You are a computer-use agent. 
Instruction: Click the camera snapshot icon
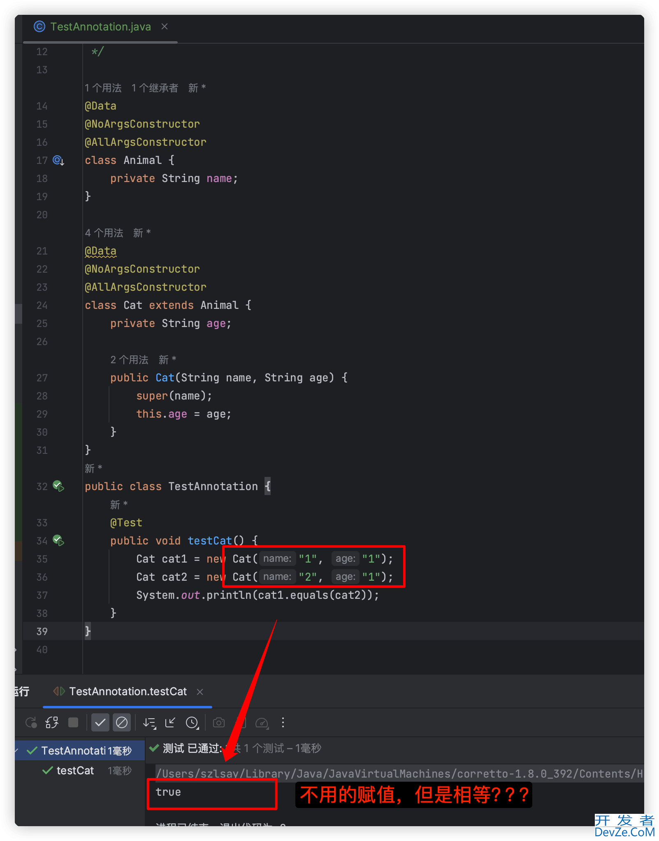click(219, 722)
